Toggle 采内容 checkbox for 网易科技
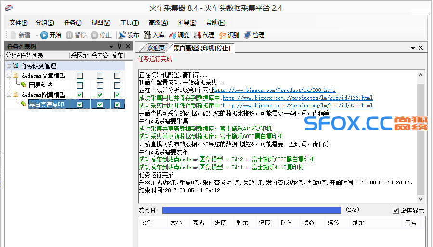 [100, 85]
